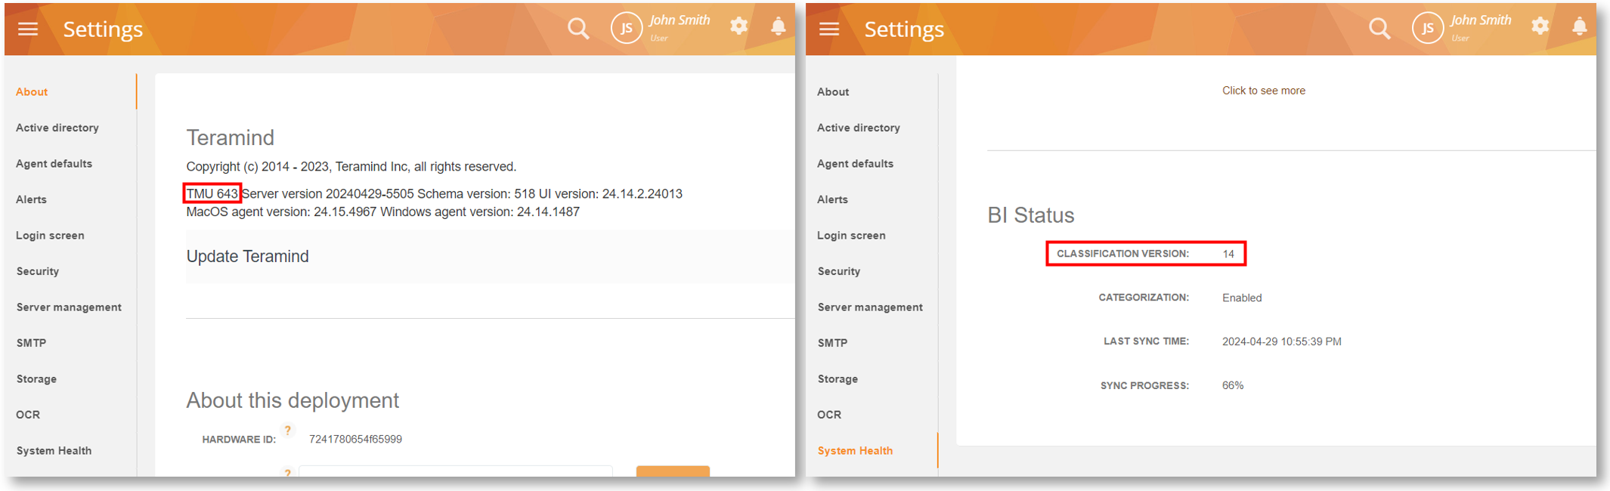
Task: Open Agent defaults in right window sidebar
Action: click(x=855, y=163)
